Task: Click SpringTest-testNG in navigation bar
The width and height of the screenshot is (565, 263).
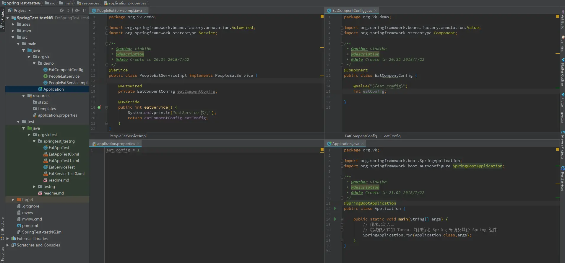Action: click(21, 3)
